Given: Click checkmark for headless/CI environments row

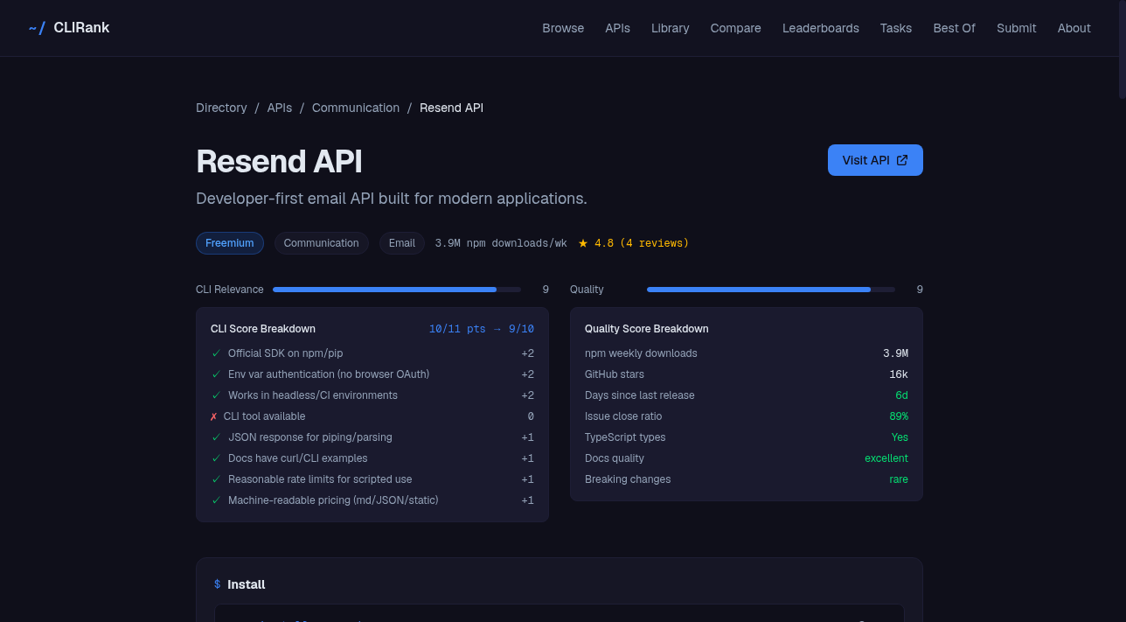Looking at the screenshot, I should [x=216, y=395].
